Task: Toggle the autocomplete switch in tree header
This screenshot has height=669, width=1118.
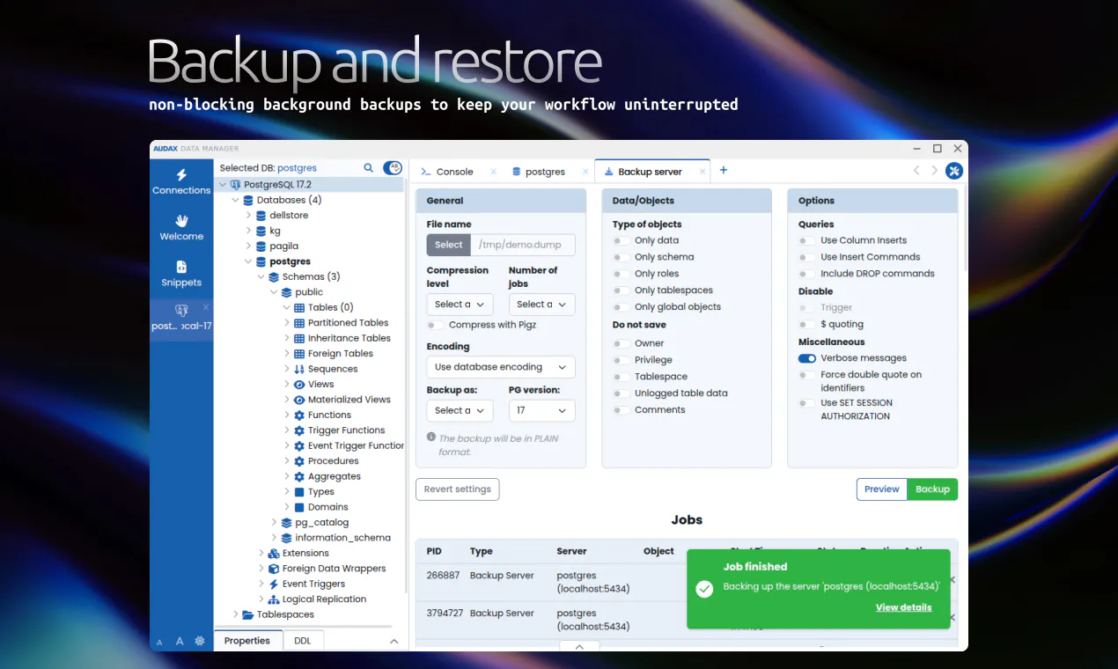Action: [393, 167]
